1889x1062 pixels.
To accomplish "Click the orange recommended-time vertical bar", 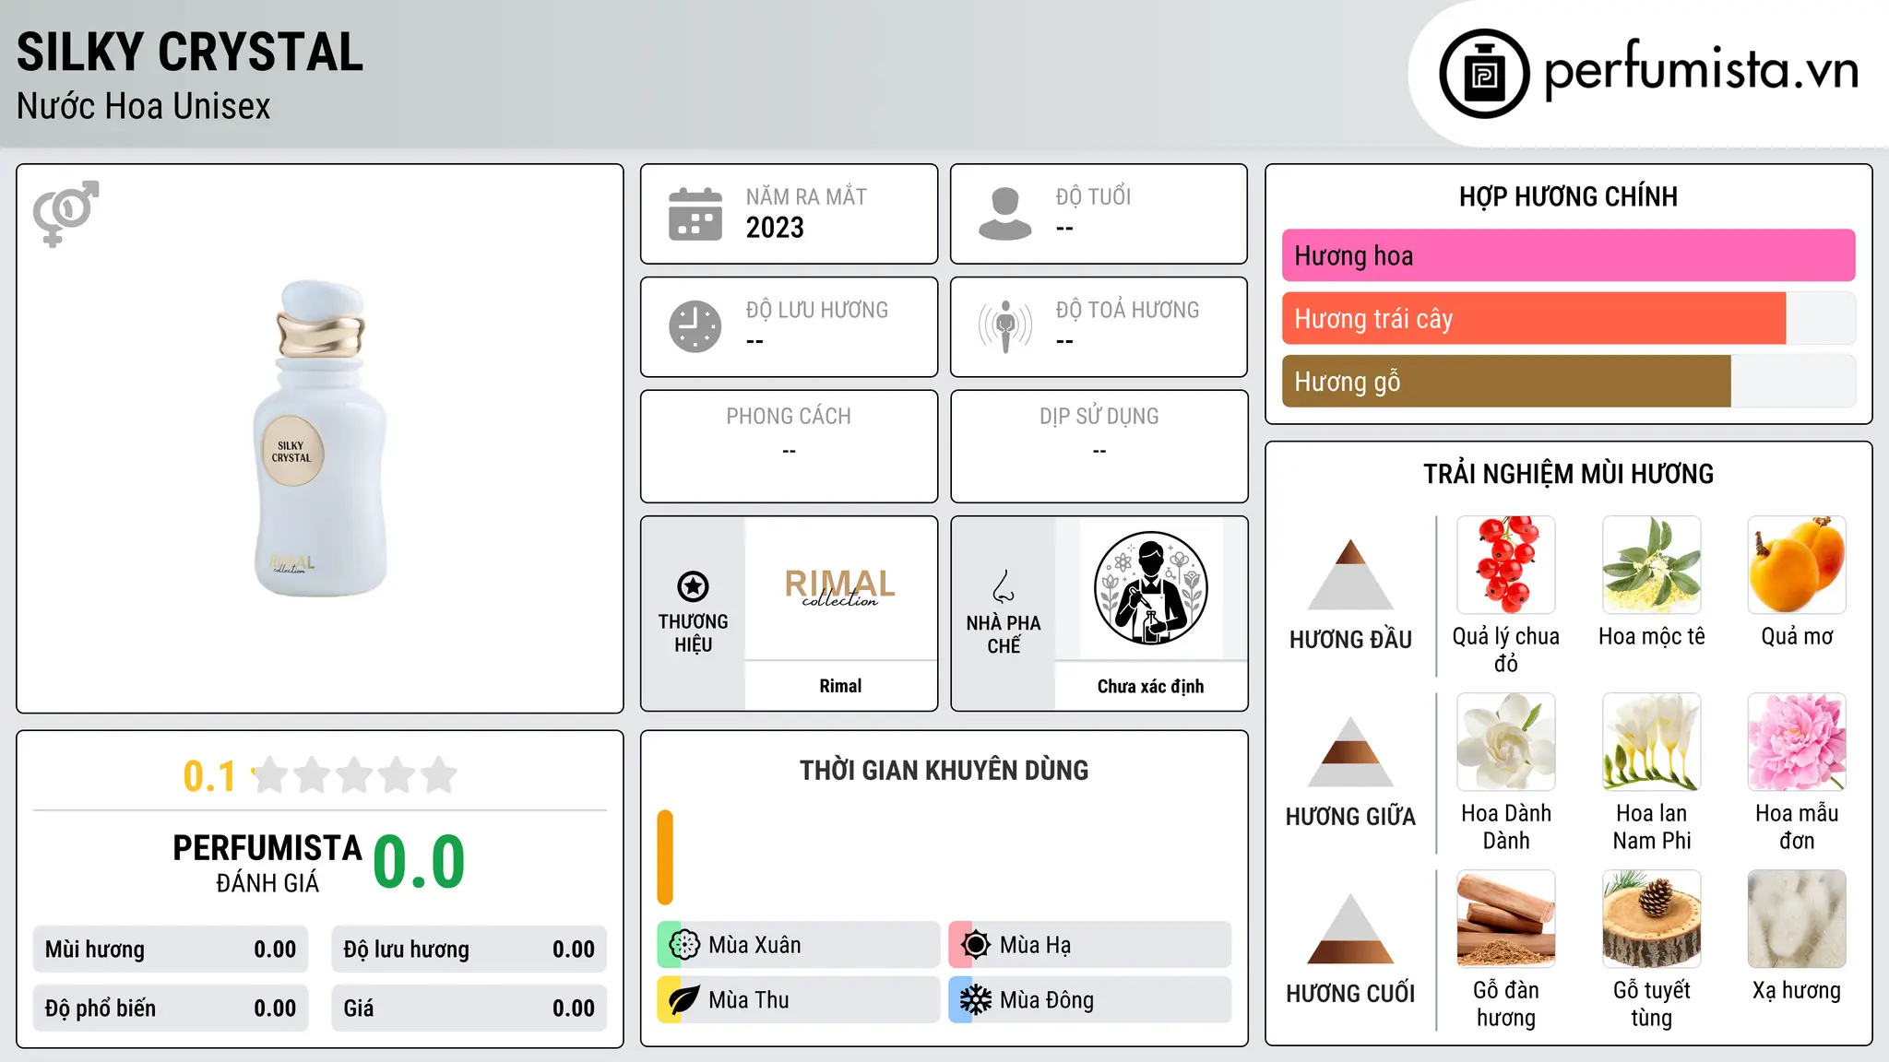I will click(x=665, y=857).
